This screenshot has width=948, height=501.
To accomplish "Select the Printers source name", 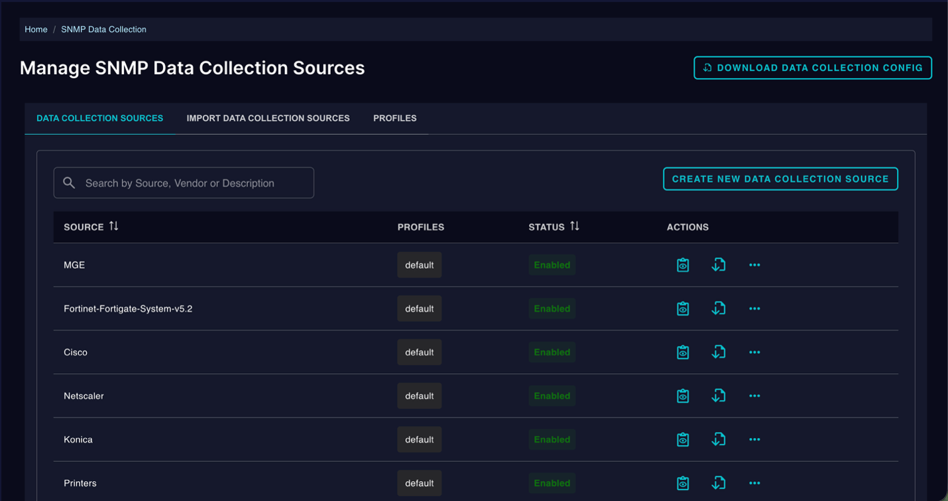I will point(80,484).
